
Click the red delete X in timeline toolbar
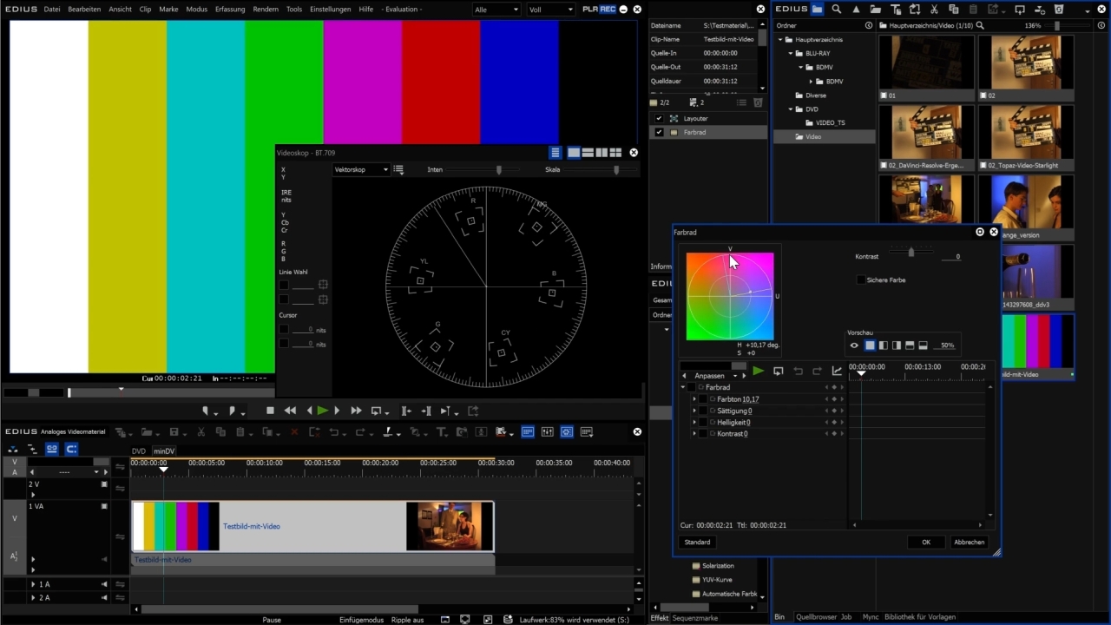coord(294,432)
